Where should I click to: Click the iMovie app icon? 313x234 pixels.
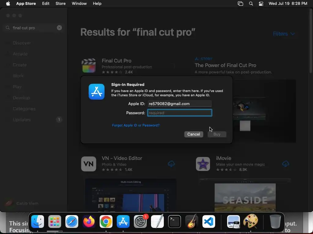point(203,164)
